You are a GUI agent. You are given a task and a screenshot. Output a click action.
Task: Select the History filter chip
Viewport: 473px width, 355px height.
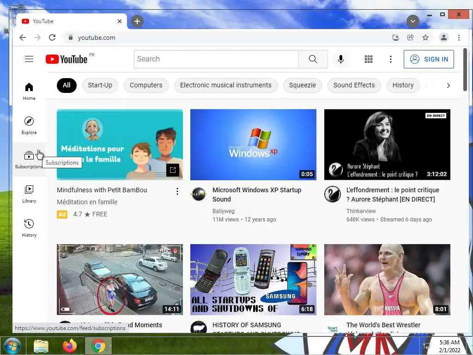403,85
